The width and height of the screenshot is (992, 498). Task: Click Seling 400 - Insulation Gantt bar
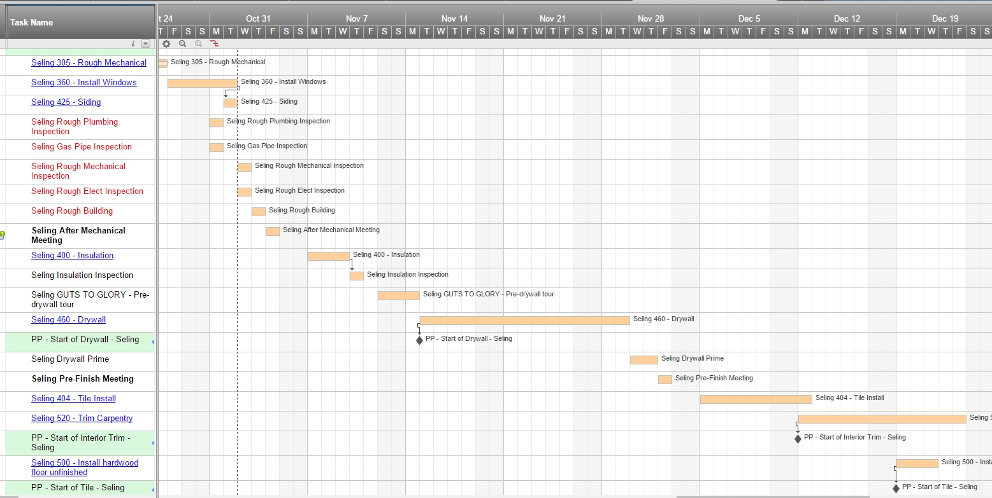coord(328,256)
